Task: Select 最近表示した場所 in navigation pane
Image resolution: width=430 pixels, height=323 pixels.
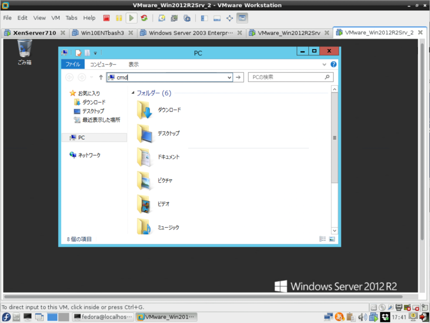Action: point(97,120)
